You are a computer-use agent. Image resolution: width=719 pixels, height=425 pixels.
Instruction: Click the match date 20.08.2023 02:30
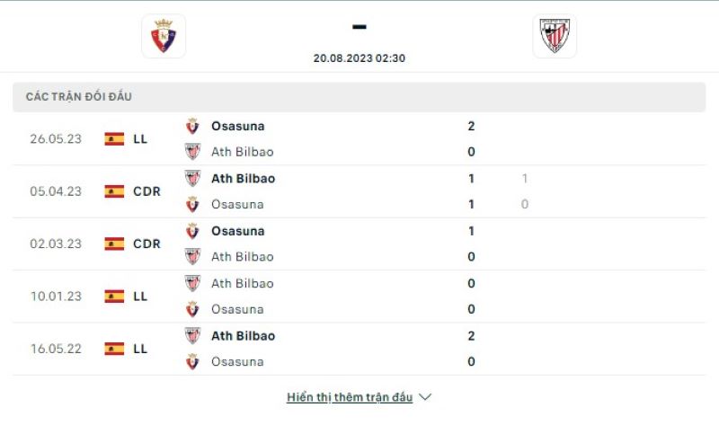pos(359,58)
